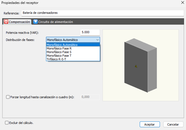Viewport: 186px width, 130px height.
Task: Select Trifásico R-S-T distribution
Action: click(57, 59)
